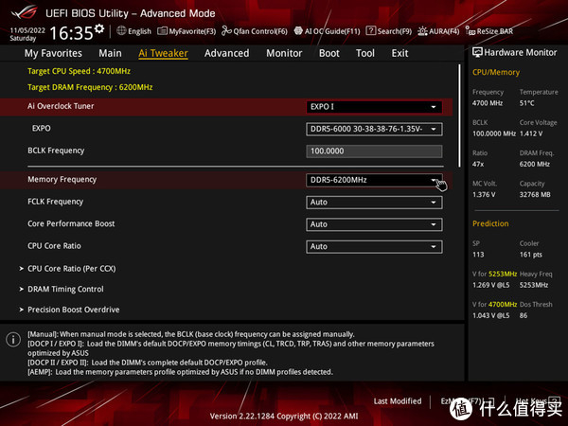Click the 5253MHz value in V for line
568x426 pixels.
point(503,274)
